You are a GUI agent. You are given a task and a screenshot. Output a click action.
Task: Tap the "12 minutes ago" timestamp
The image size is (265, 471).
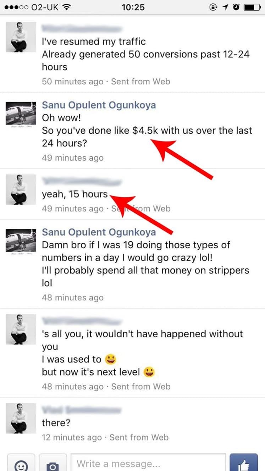coord(72,438)
